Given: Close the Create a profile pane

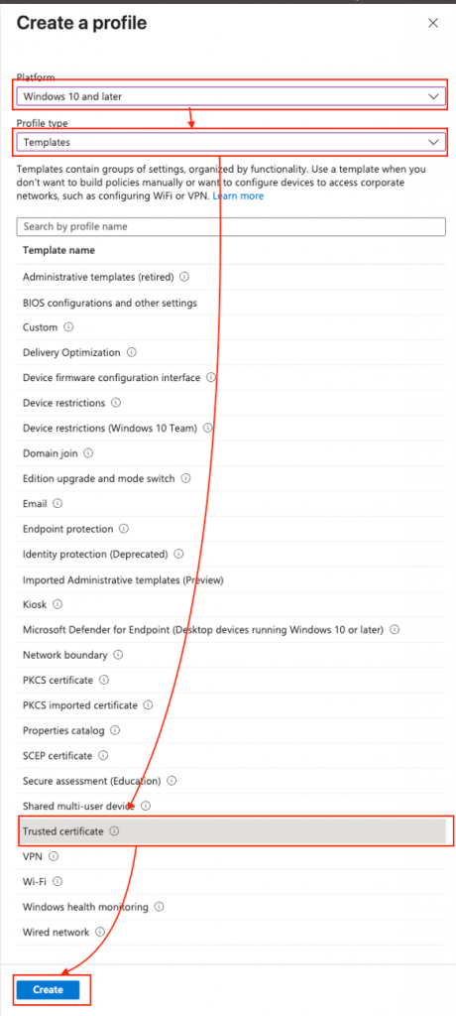Looking at the screenshot, I should [x=433, y=24].
